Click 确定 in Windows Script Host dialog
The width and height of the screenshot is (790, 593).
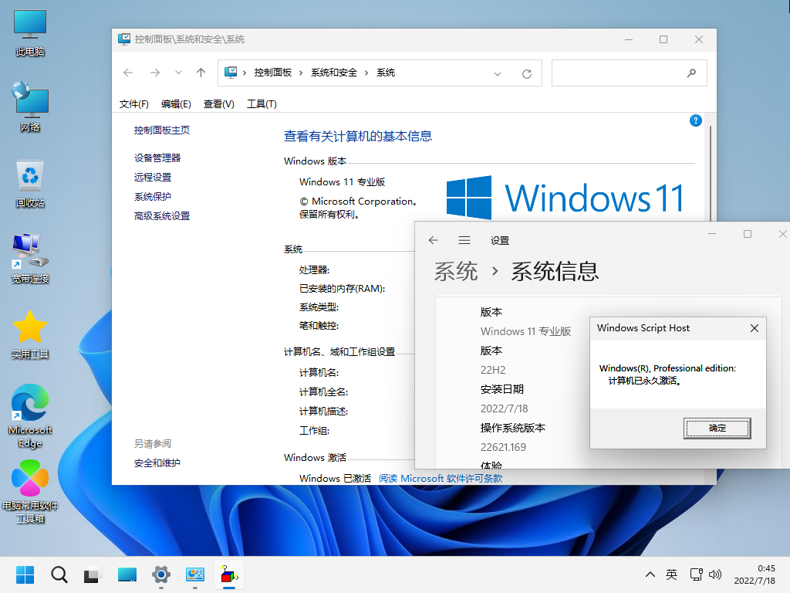(x=717, y=428)
